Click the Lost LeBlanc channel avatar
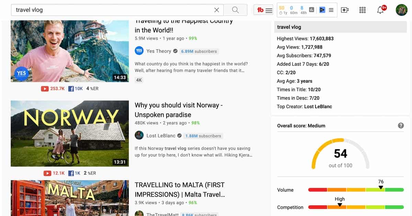This screenshot has height=216, width=412. point(139,135)
